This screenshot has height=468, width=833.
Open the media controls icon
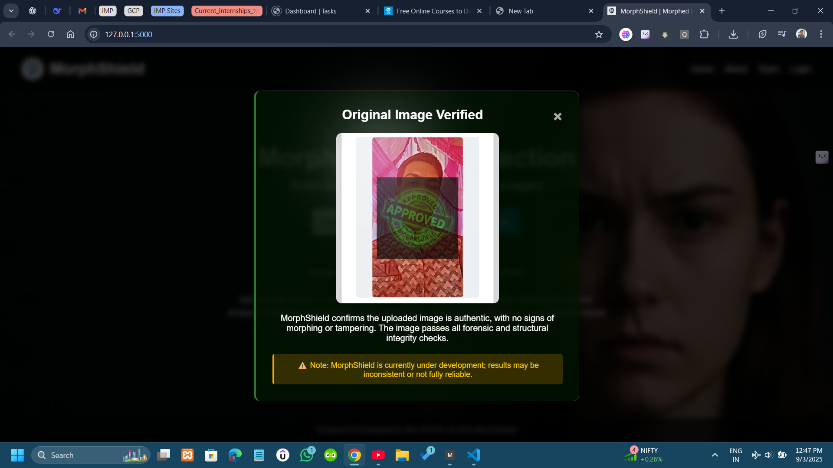pyautogui.click(x=782, y=34)
